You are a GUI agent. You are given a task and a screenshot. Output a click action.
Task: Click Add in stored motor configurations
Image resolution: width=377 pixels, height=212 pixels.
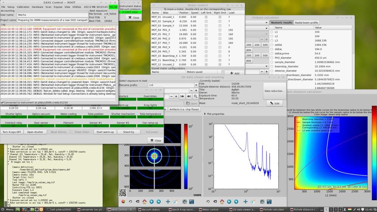[235, 73]
